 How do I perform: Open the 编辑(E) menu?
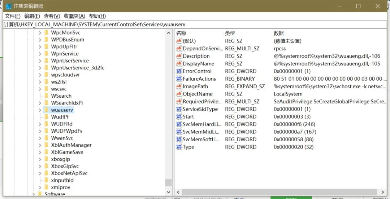(32, 16)
